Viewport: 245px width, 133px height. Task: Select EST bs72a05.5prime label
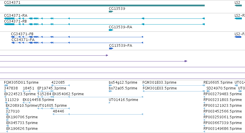pyautogui.click(x=123, y=88)
